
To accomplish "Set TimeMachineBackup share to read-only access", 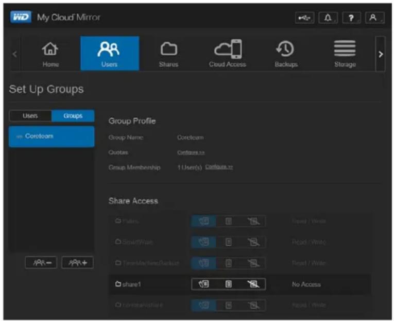I will [x=228, y=263].
